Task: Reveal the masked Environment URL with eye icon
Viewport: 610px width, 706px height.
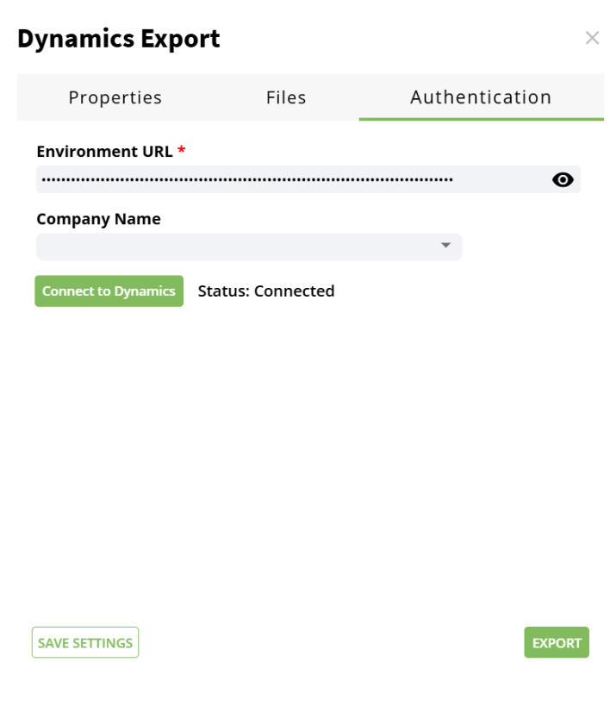Action: (563, 179)
